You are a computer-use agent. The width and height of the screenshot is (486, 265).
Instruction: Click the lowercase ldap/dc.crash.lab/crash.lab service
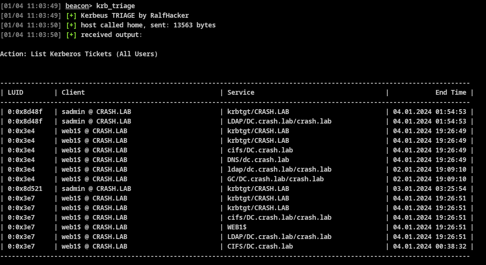pyautogui.click(x=279, y=169)
